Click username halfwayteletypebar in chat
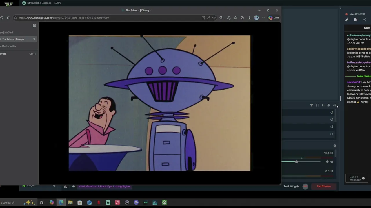Screen dimensions: 371x208 click(359, 62)
